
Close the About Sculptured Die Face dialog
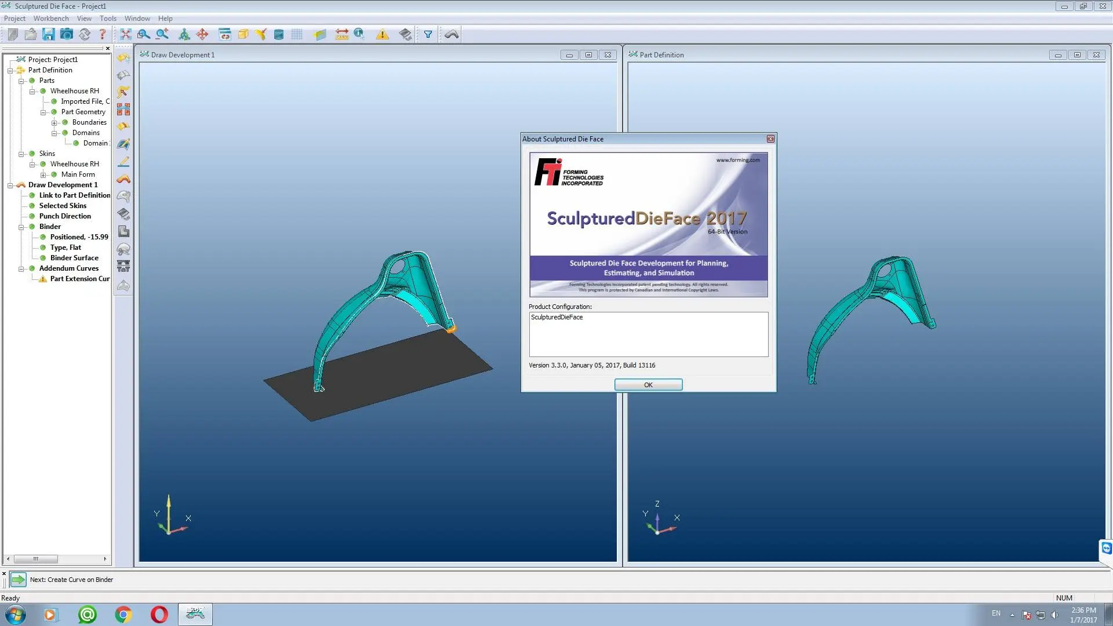point(770,139)
